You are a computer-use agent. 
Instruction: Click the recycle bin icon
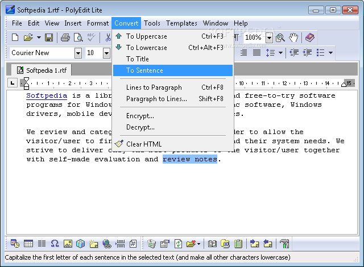point(152,244)
